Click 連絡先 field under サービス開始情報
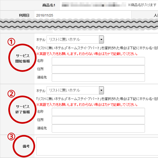The image size is (158, 158). pyautogui.click(x=98, y=78)
